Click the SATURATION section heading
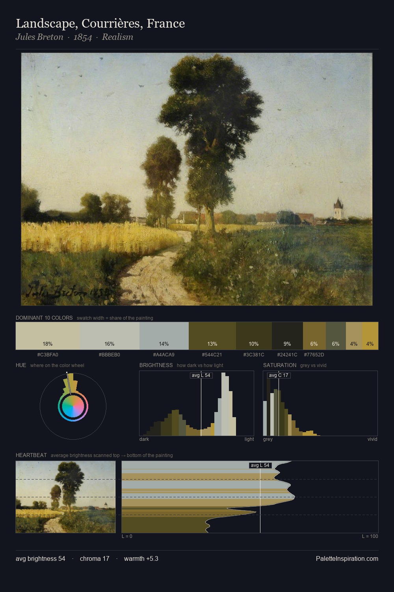Image resolution: width=394 pixels, height=592 pixels. [x=280, y=365]
